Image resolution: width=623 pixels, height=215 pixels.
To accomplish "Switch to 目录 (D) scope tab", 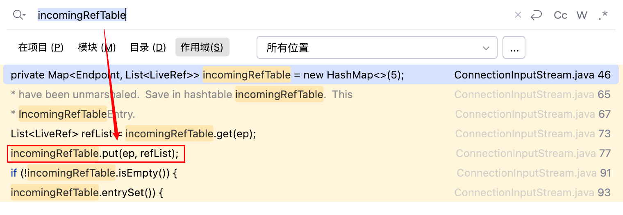I will pyautogui.click(x=148, y=47).
